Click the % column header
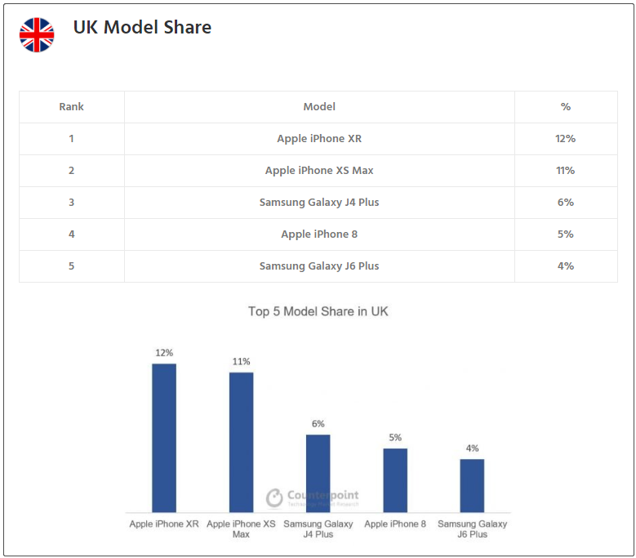This screenshot has width=636, height=558. click(565, 107)
